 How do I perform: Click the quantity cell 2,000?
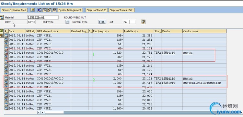click(x=108, y=79)
